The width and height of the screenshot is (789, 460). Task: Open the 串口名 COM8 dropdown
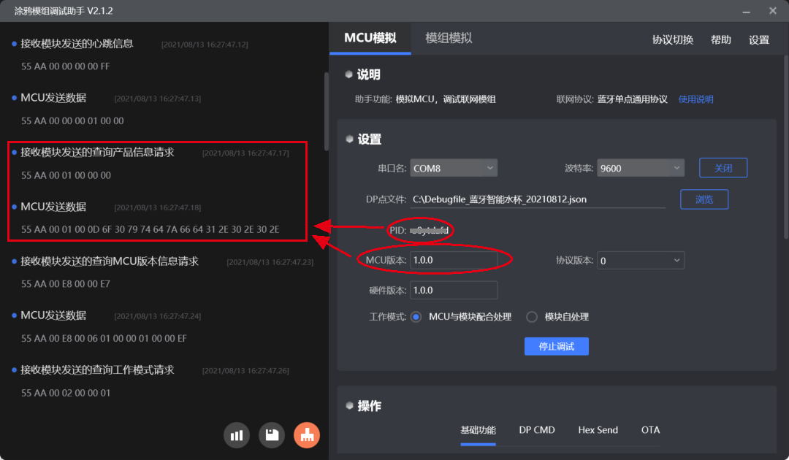click(454, 168)
